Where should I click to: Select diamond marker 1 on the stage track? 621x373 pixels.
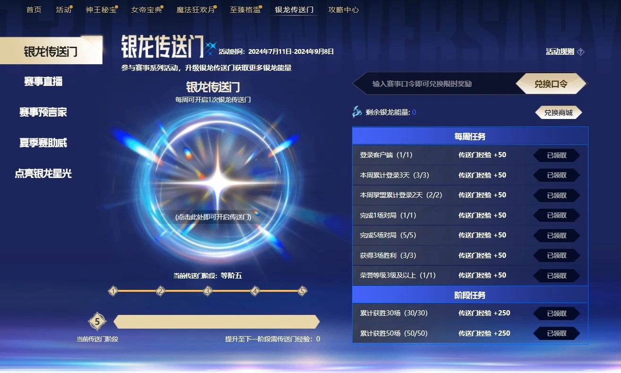pyautogui.click(x=113, y=292)
